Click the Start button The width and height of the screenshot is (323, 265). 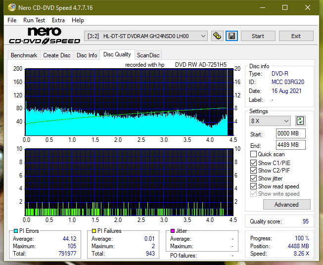coord(258,36)
